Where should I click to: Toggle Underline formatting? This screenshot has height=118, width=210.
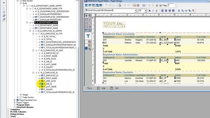(x=157, y=11)
